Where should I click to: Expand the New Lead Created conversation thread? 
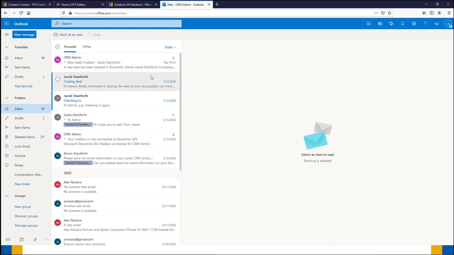tap(65, 62)
